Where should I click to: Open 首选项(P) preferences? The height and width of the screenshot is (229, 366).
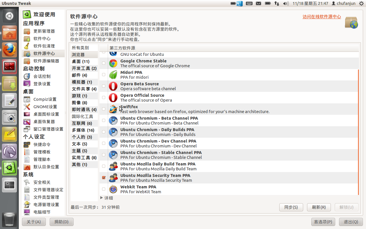click(323, 222)
